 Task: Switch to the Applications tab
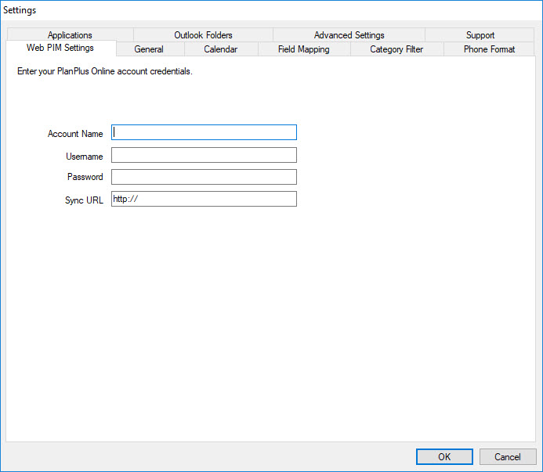(x=70, y=35)
